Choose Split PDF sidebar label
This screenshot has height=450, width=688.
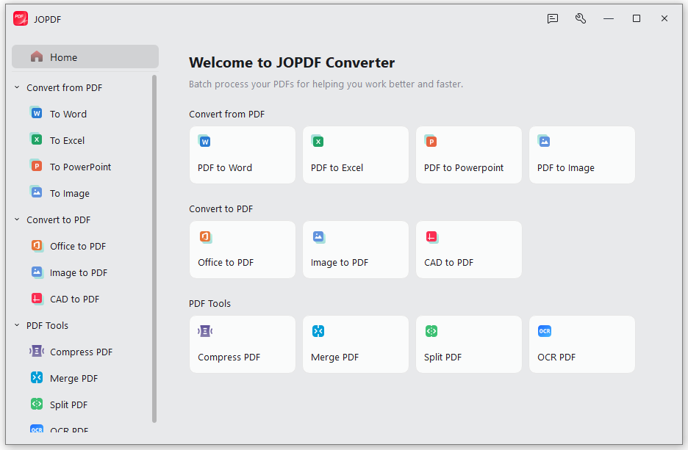[68, 404]
